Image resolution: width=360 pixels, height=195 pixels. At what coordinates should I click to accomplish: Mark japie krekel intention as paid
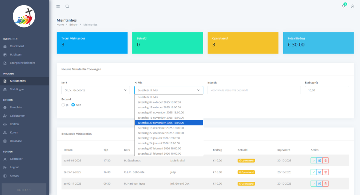[314, 161]
